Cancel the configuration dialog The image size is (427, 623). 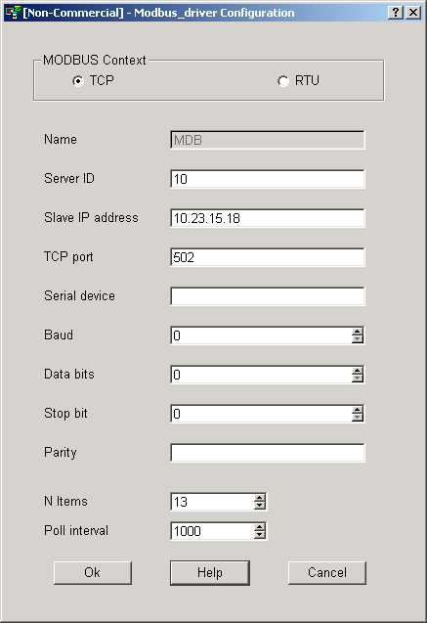point(327,572)
